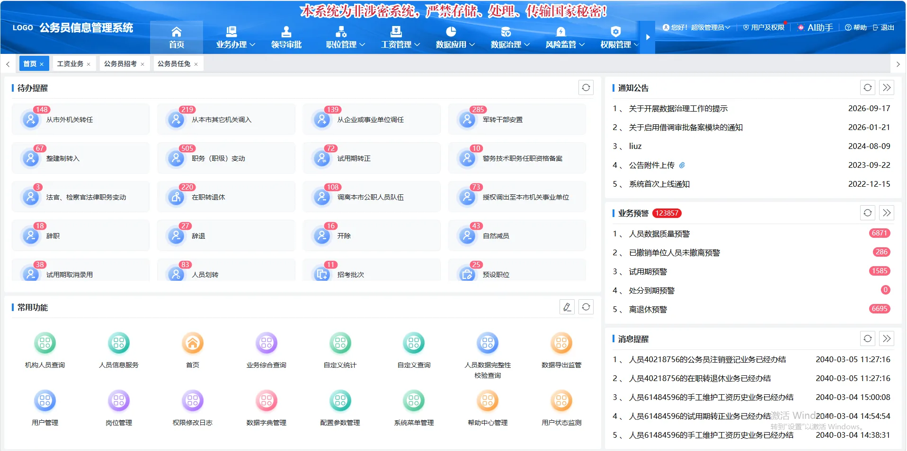The height and width of the screenshot is (451, 907).
Task: Open 离退休预警 warning entry
Action: point(751,309)
